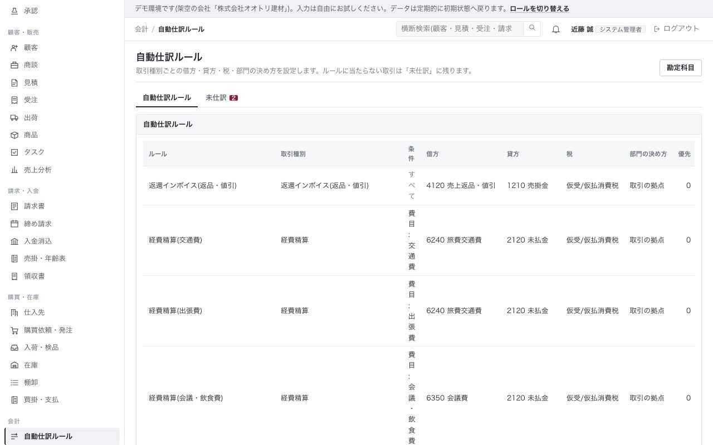Open the 在庫 warehouse icon
Viewport: 713px width, 445px height.
pyautogui.click(x=14, y=365)
